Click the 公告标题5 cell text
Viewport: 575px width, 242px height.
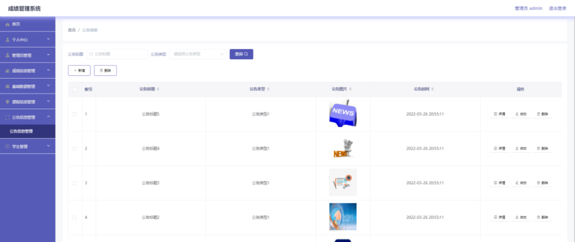(151, 114)
